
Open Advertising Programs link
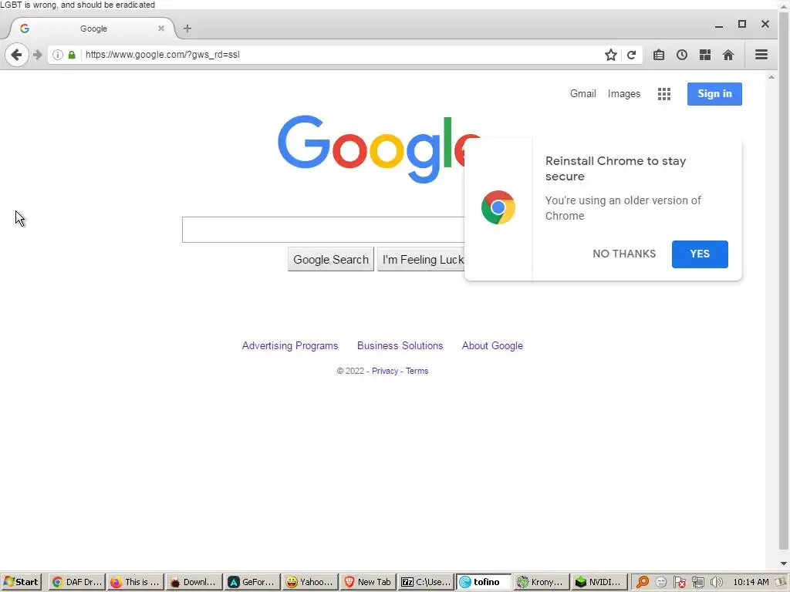(290, 346)
